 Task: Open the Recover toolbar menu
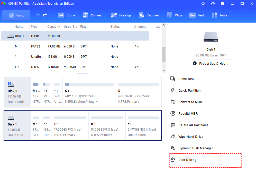click(x=149, y=15)
